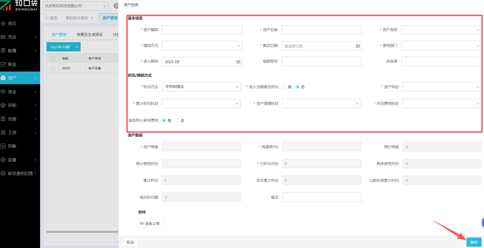Select 是 for 录入当期是否折旧
Viewport: 484px width, 248px height.
tap(285, 87)
